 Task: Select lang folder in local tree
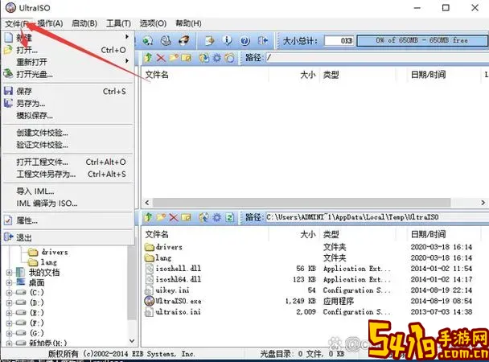42,262
